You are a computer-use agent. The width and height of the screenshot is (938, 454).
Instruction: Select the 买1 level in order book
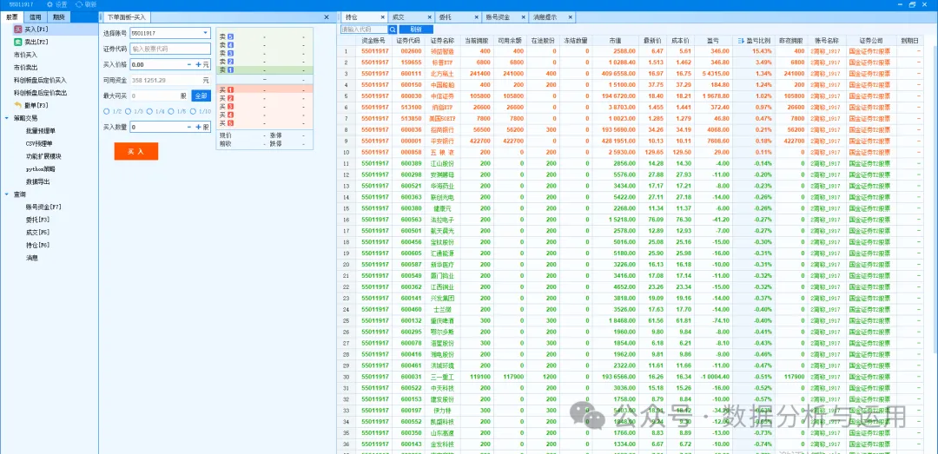pos(264,89)
